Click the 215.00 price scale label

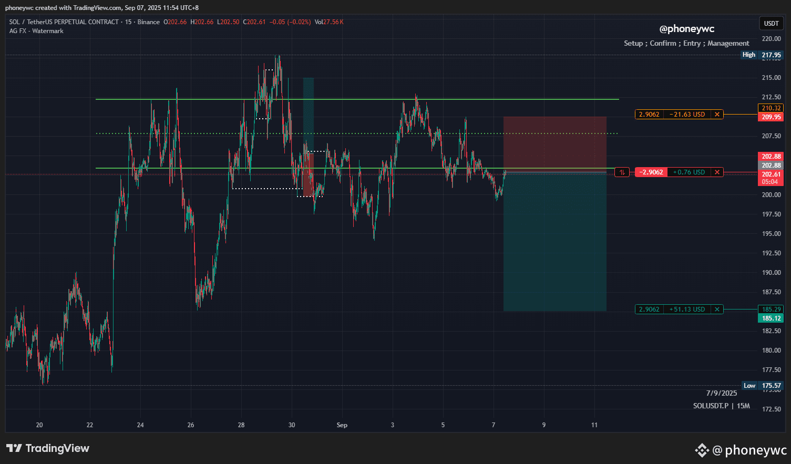coord(771,78)
